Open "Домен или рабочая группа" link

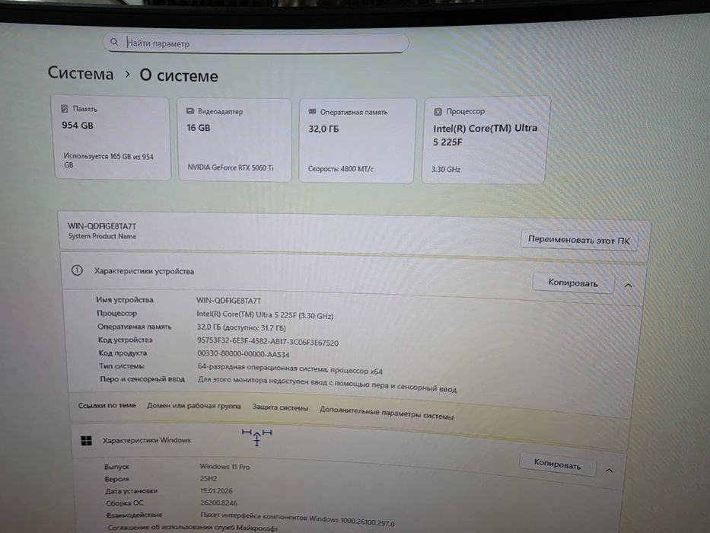(x=194, y=406)
